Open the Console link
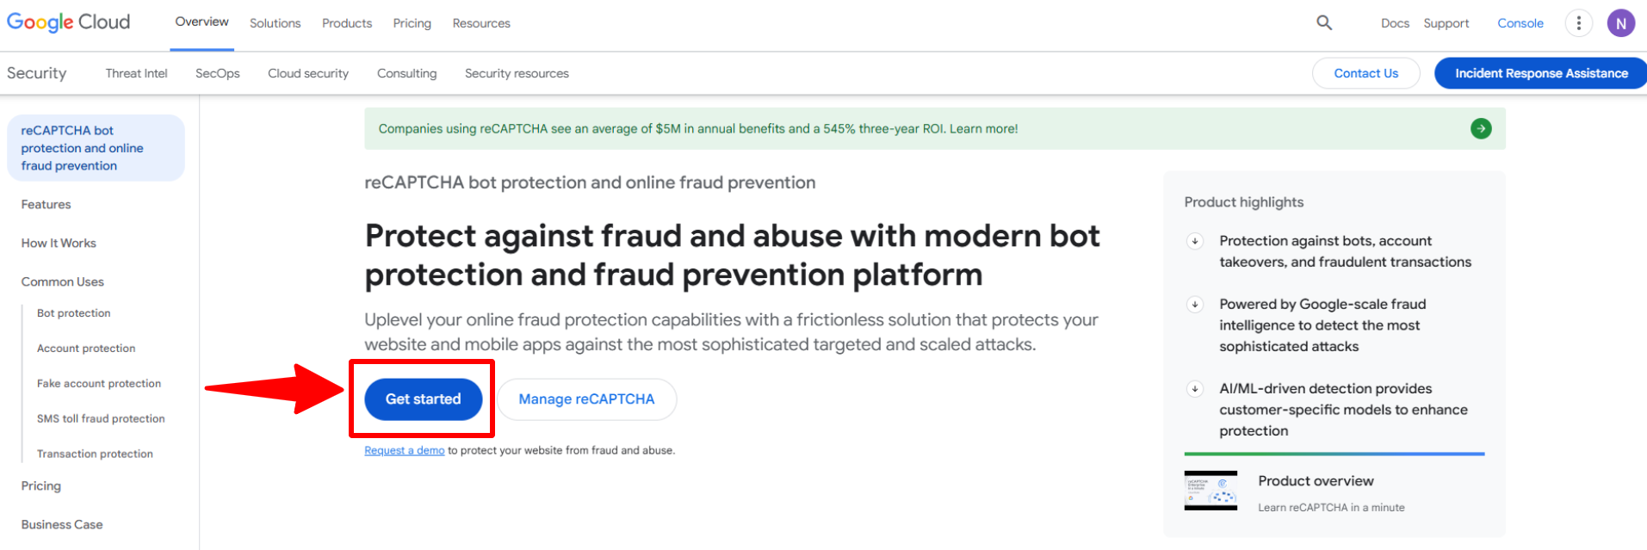 [1520, 23]
